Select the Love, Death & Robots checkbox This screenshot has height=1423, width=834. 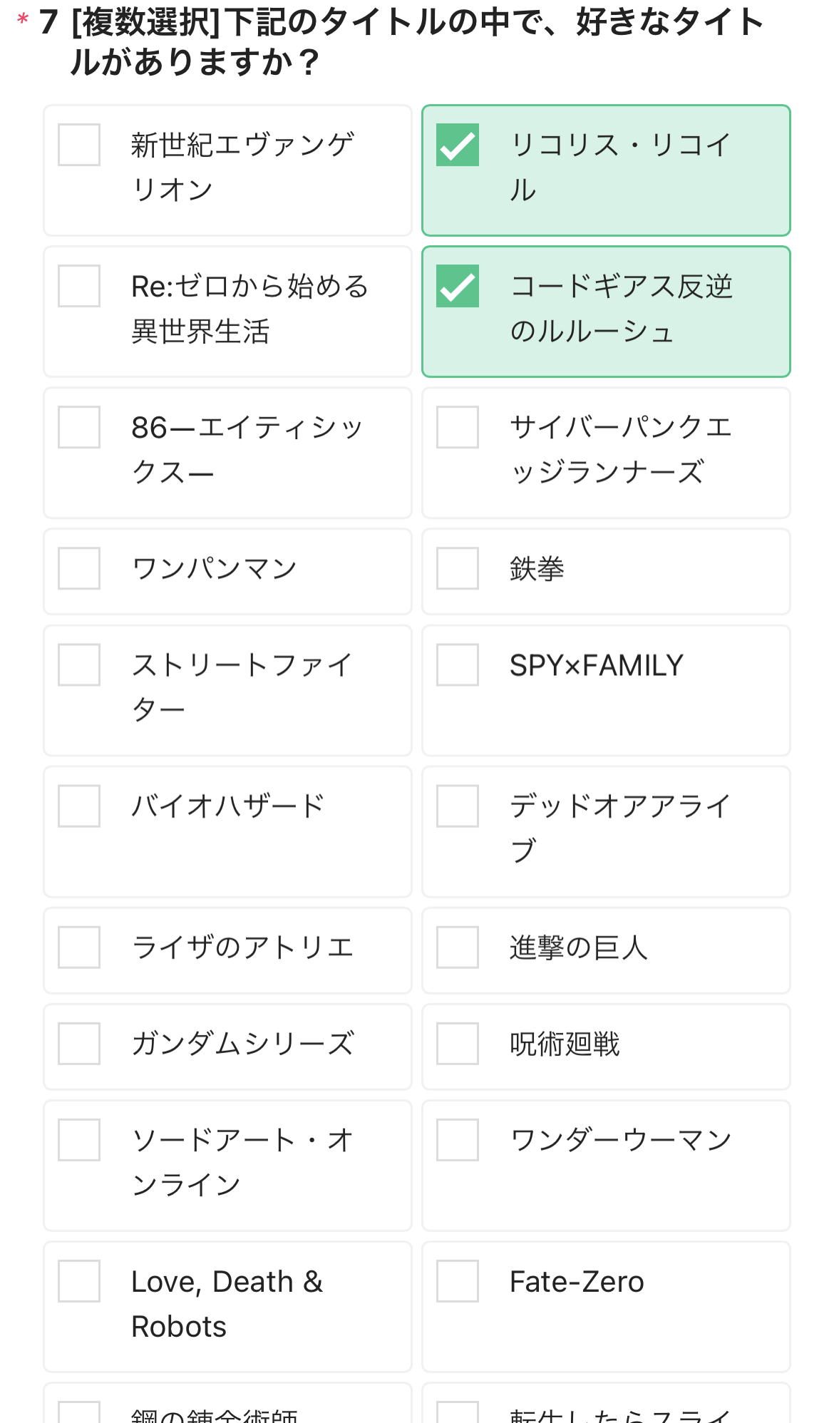tap(79, 1281)
